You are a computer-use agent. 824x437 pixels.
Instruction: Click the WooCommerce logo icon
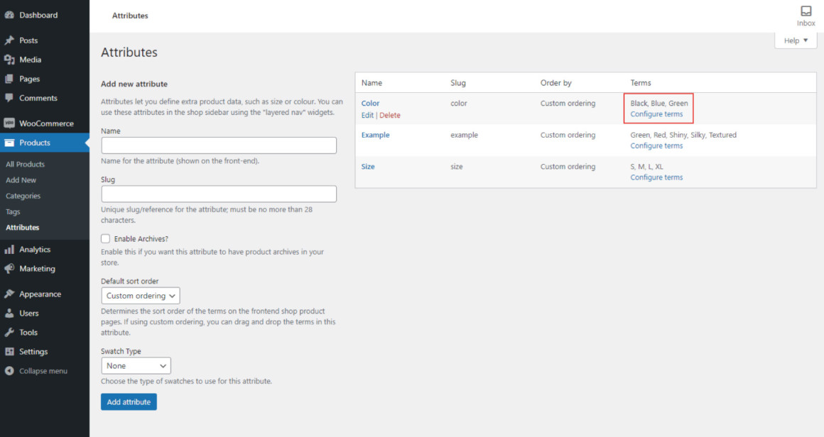click(9, 123)
